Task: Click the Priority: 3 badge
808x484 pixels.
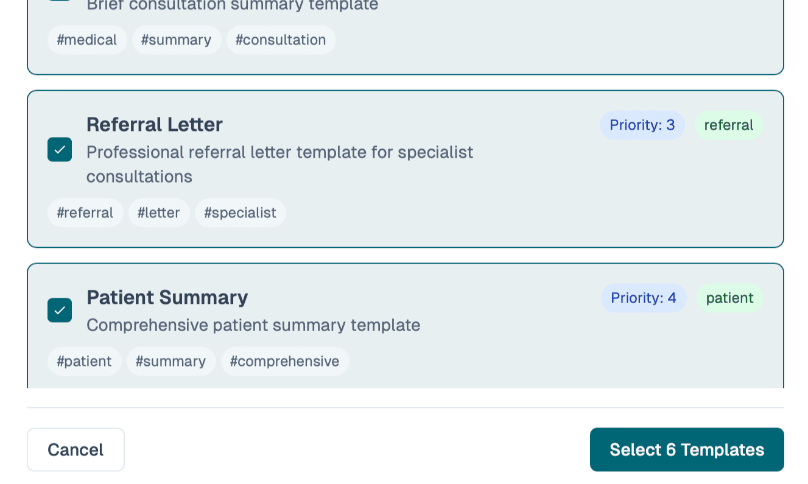Action: (x=642, y=125)
